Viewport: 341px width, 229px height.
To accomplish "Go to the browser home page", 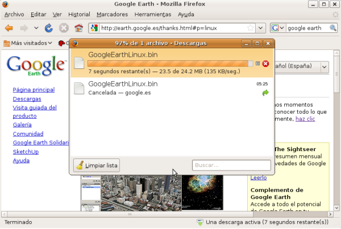I will [x=79, y=28].
